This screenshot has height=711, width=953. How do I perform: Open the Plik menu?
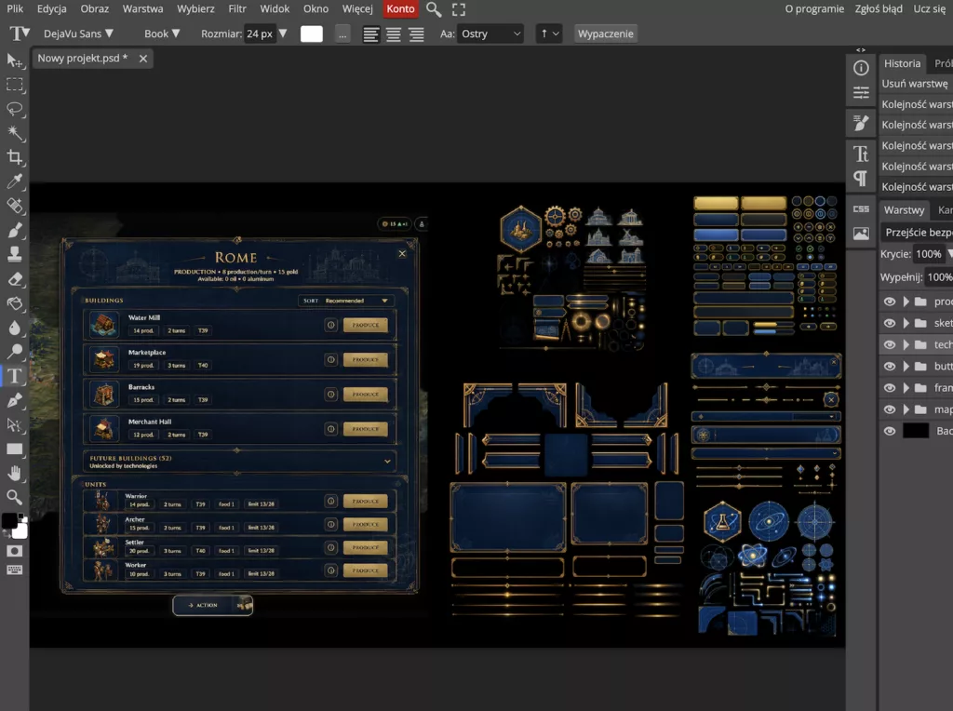click(x=15, y=8)
